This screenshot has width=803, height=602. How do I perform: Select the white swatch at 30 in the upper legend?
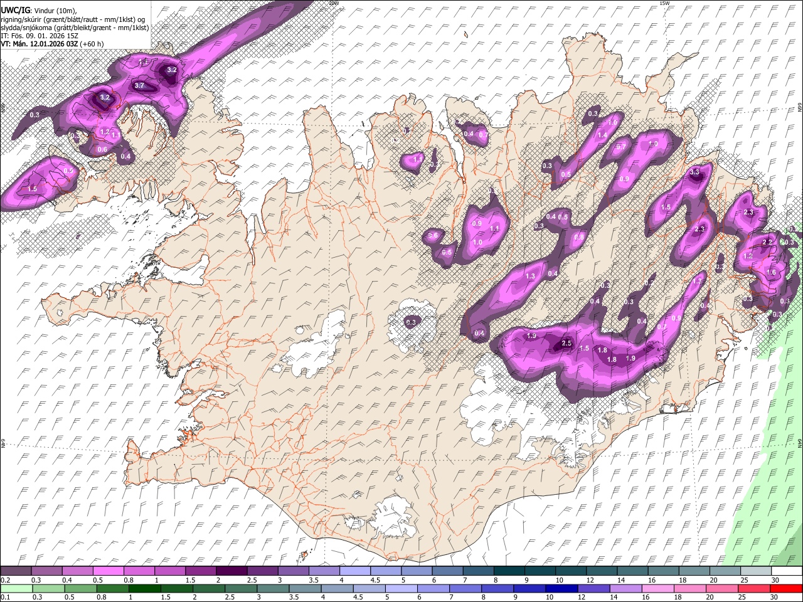(787, 571)
